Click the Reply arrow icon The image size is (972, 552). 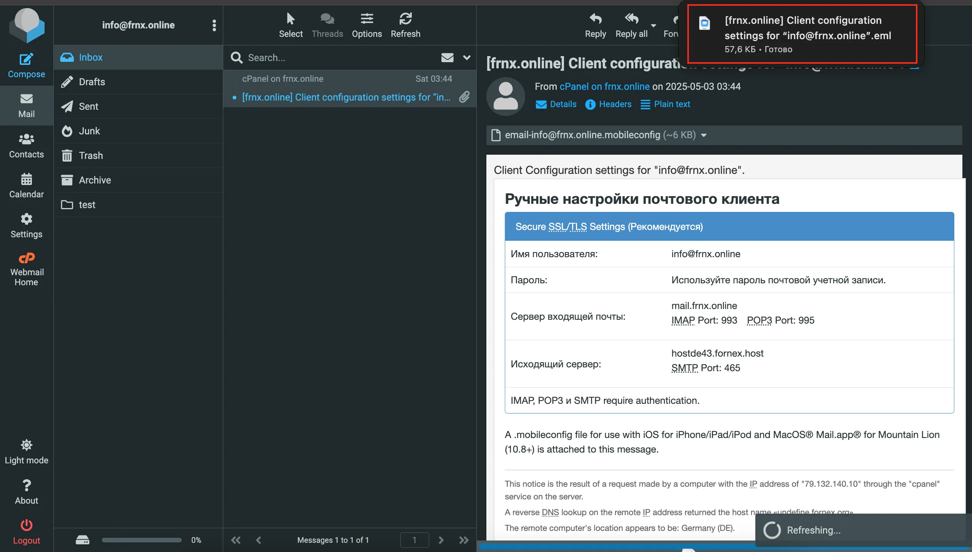point(595,18)
